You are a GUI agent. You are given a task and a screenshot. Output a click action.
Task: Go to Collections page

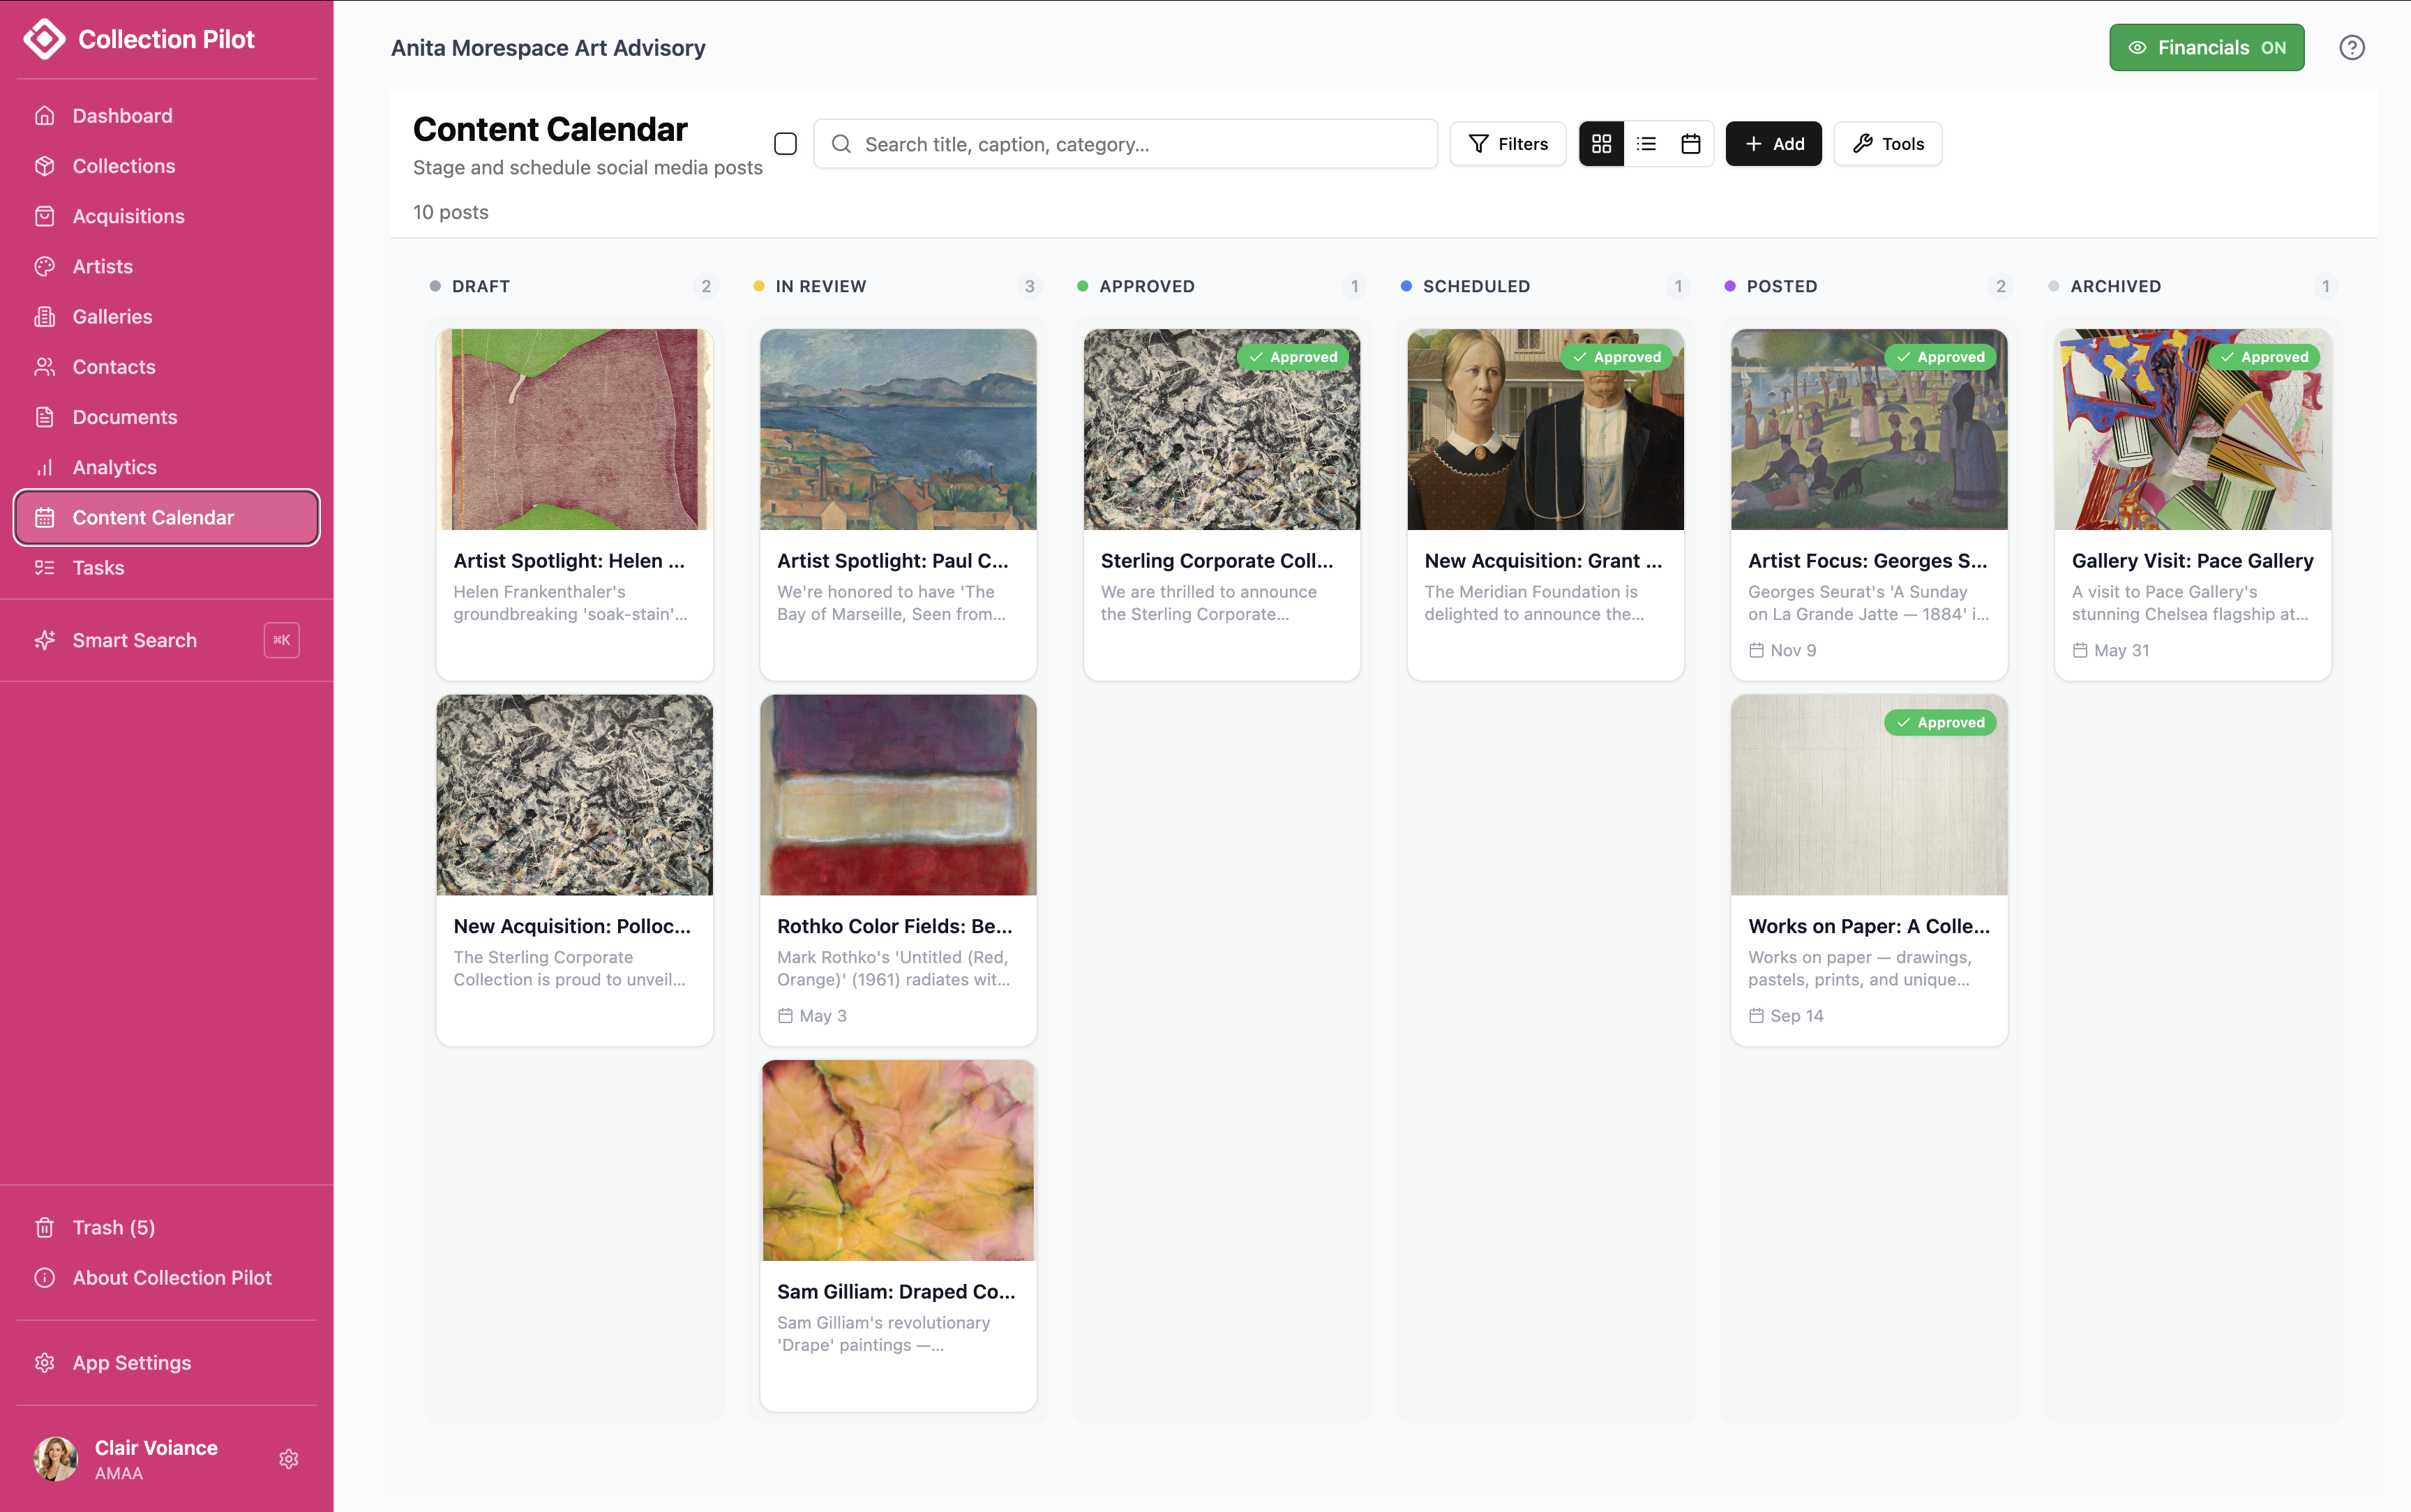(x=166, y=166)
